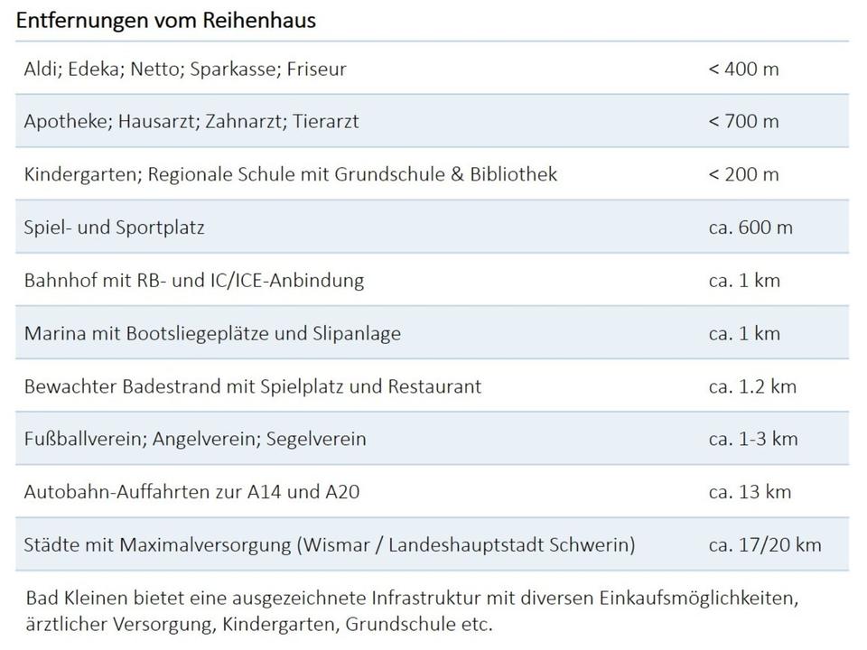Viewport: 867px width, 650px height.
Task: Click the "< 200 m" distance value
Action: click(x=743, y=174)
